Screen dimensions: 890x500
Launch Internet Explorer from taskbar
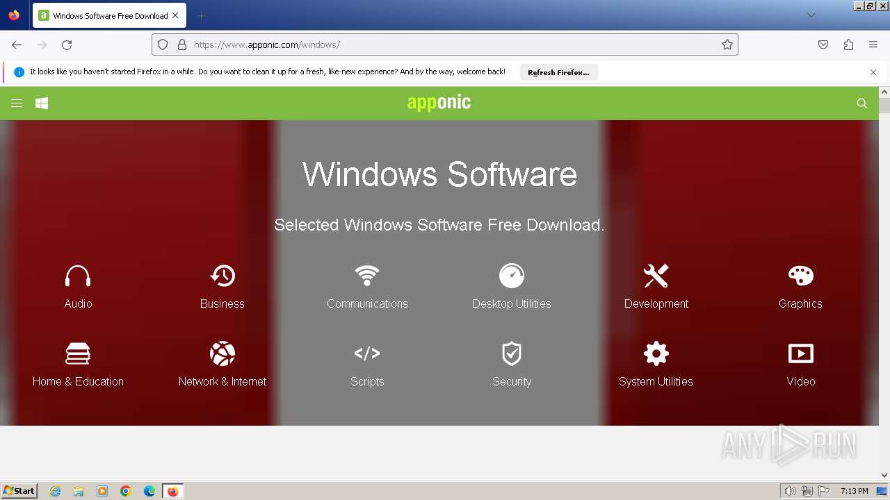pos(56,491)
